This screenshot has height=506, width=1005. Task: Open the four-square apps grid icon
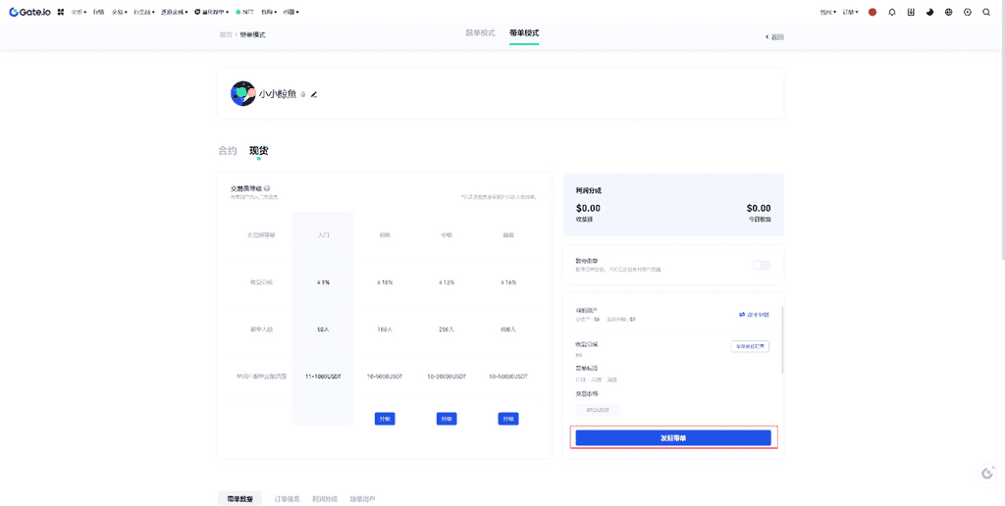coord(61,12)
